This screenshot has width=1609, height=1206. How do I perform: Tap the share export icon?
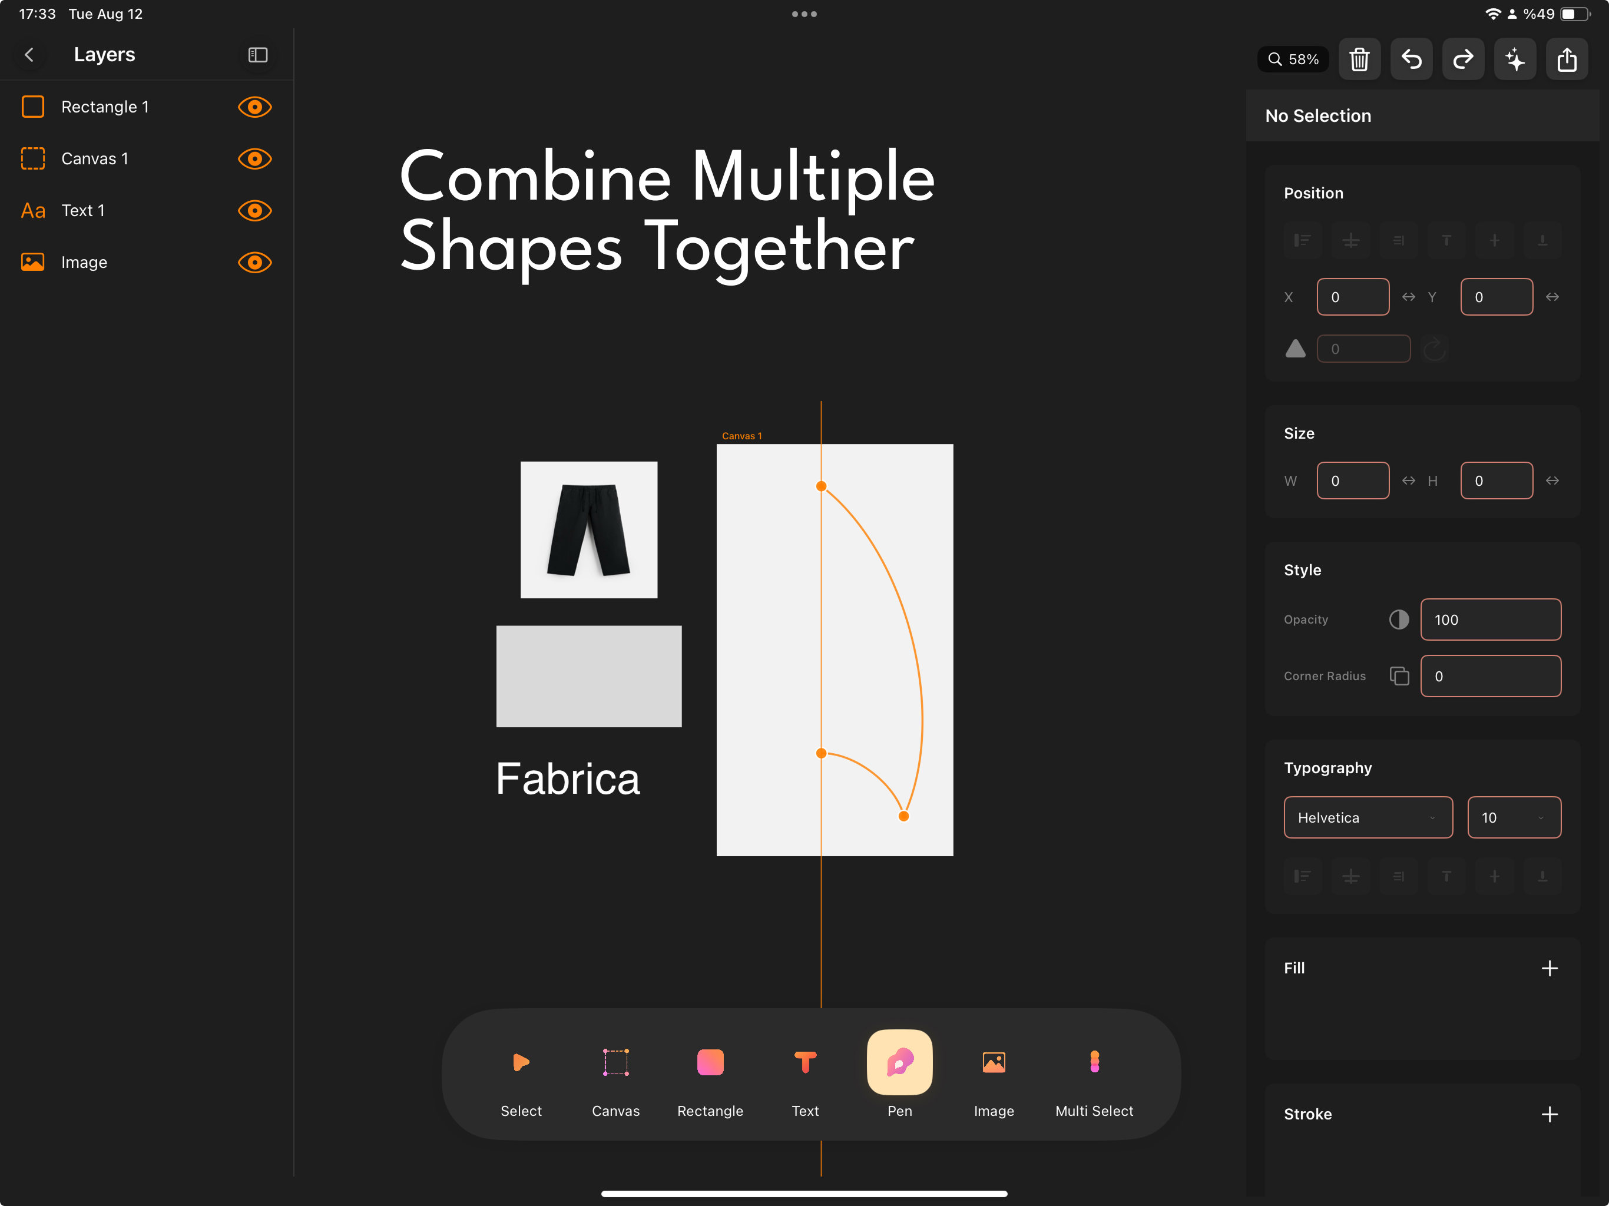(1567, 59)
